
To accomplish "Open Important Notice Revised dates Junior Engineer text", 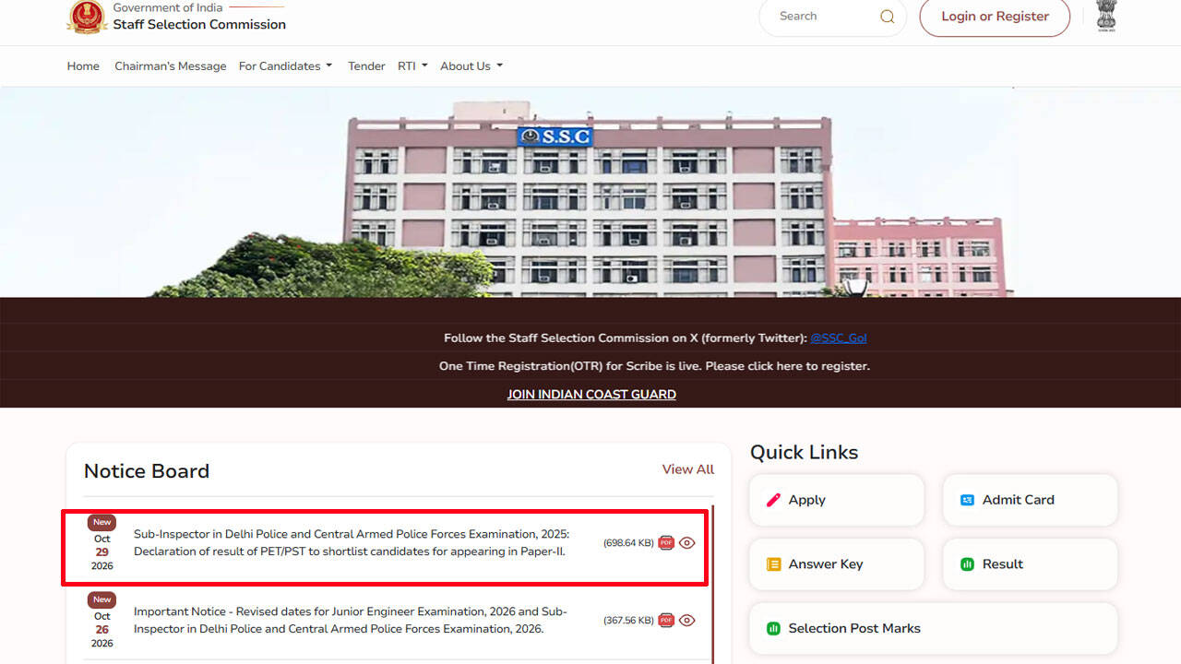I will point(351,621).
